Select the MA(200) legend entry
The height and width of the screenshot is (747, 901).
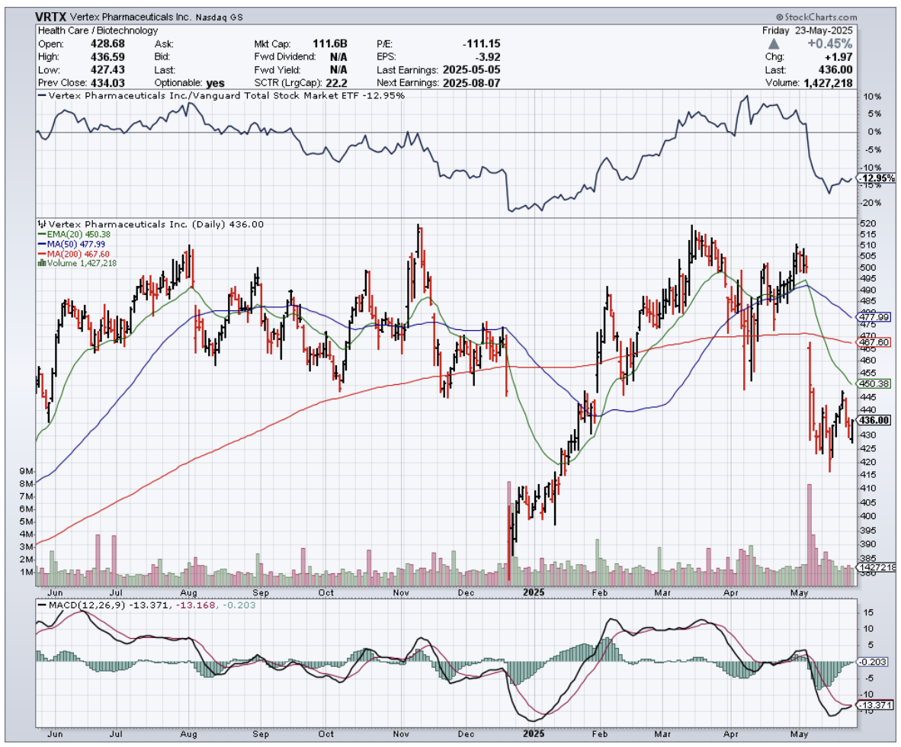75,253
